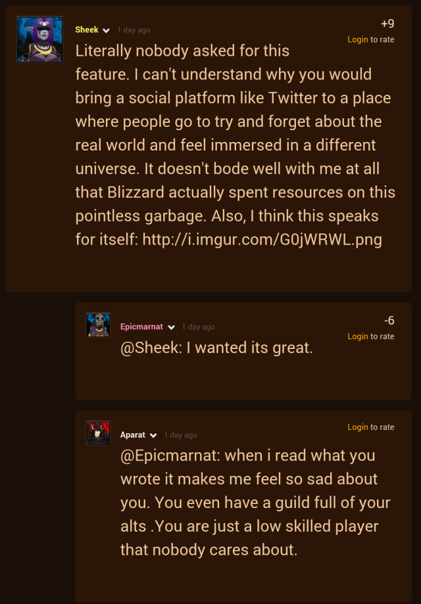The width and height of the screenshot is (421, 604).
Task: Click the @Epicmarnat mention in Aparat's reply
Action: point(170,455)
